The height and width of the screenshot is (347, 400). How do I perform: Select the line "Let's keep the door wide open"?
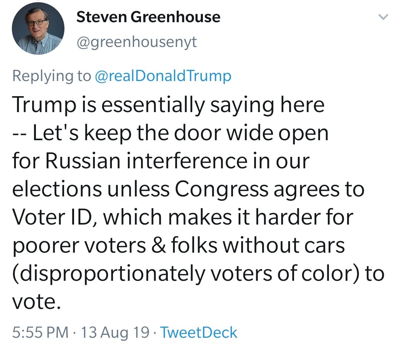click(x=181, y=133)
